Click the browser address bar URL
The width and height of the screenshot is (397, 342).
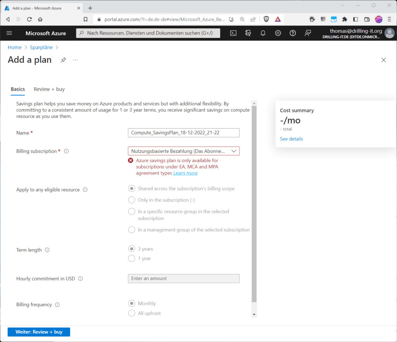tap(164, 19)
